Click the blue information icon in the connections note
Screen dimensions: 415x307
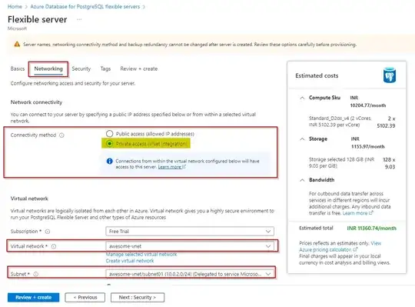point(109,161)
